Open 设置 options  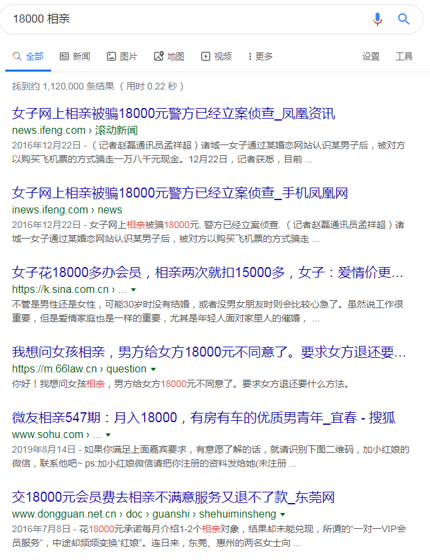click(x=371, y=56)
